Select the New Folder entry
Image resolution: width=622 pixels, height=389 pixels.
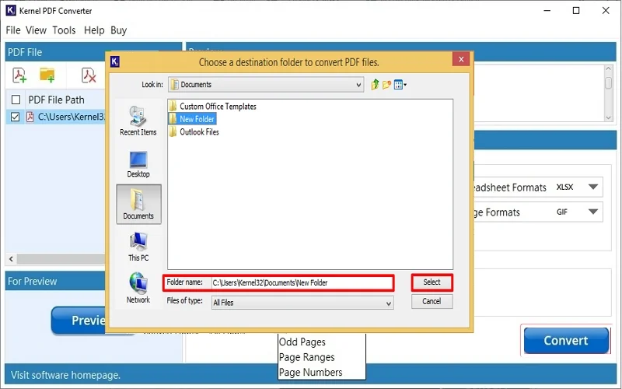tap(192, 119)
